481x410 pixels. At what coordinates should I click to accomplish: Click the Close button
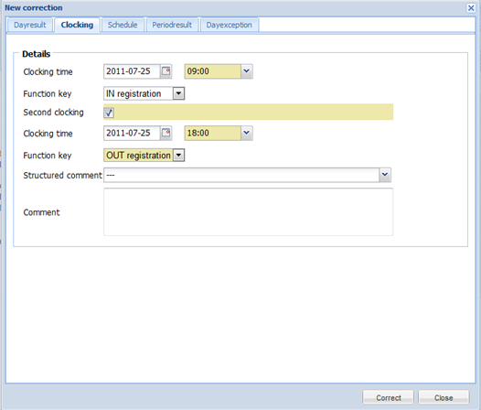click(444, 398)
